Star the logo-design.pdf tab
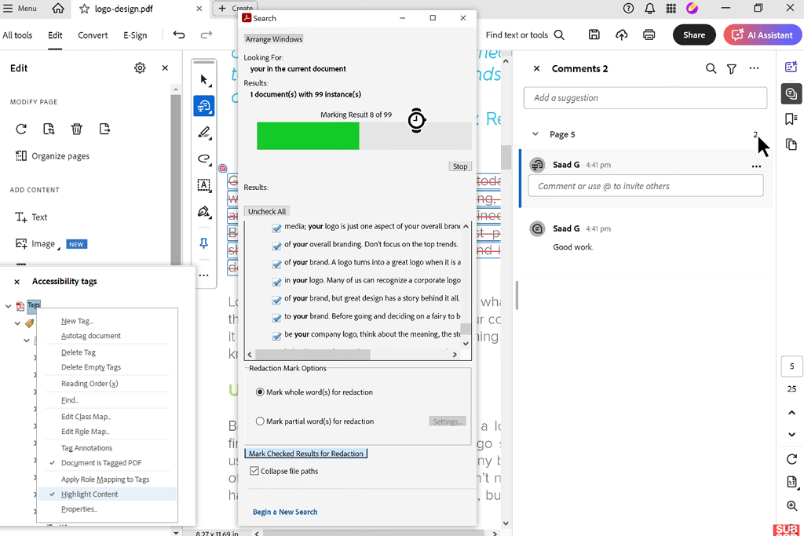804x536 pixels. pos(85,9)
